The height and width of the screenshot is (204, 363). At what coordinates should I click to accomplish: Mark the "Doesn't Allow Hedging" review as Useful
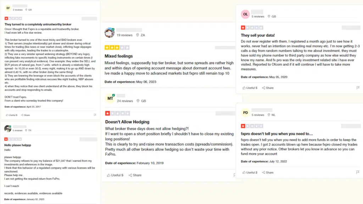[115, 175]
